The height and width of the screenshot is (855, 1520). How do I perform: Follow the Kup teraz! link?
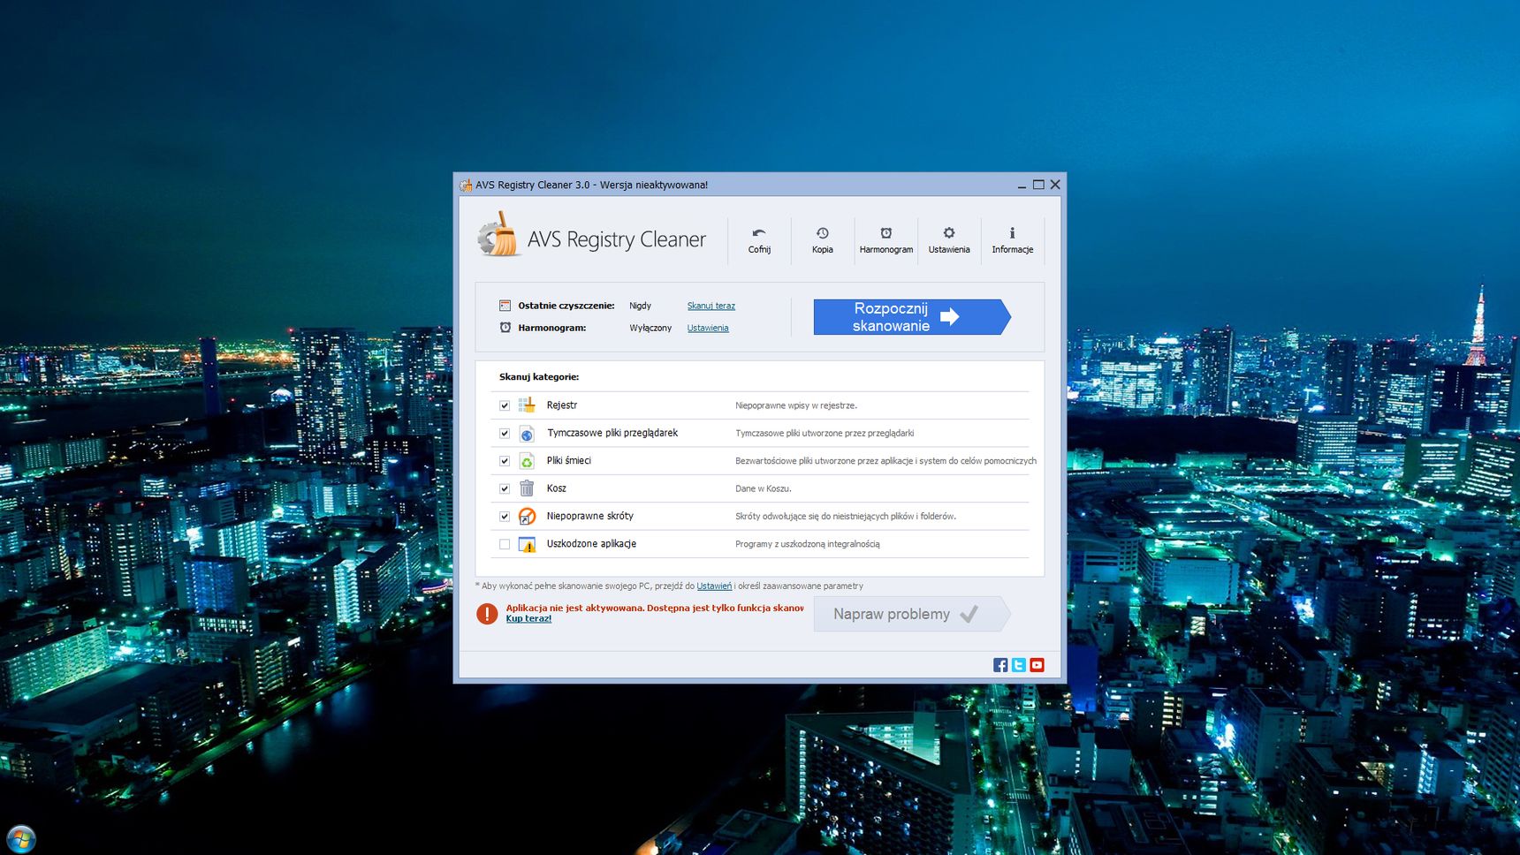click(528, 618)
